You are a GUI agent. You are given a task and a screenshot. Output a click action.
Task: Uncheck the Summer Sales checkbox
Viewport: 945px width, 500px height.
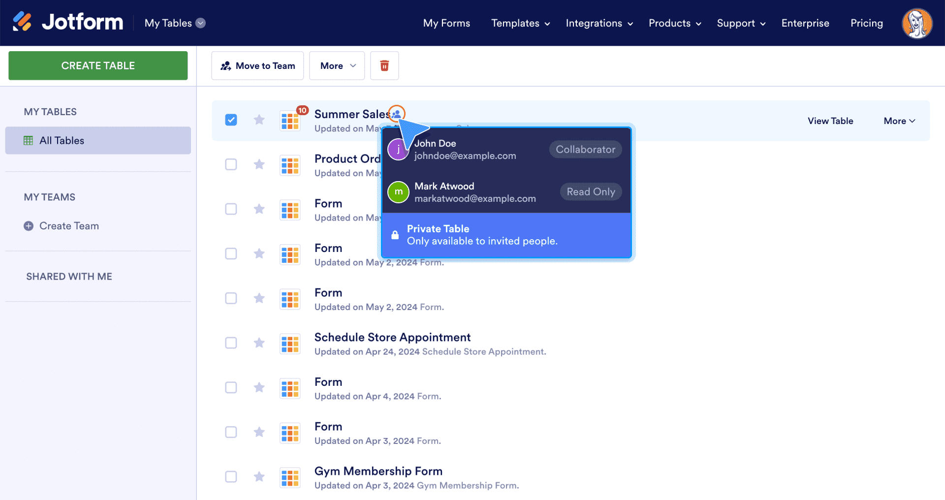[231, 120]
